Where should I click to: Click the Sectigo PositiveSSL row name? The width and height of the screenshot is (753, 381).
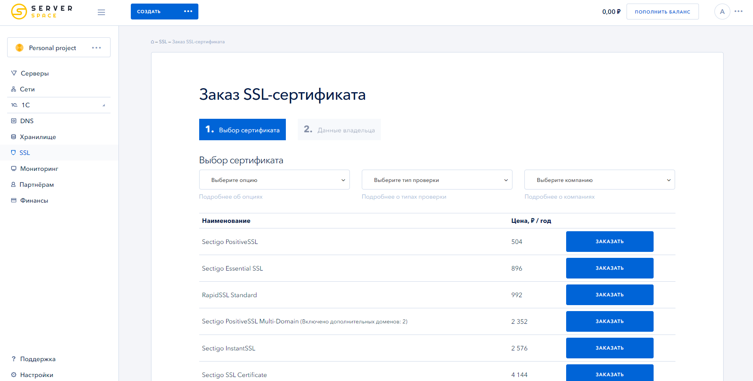[x=230, y=242]
